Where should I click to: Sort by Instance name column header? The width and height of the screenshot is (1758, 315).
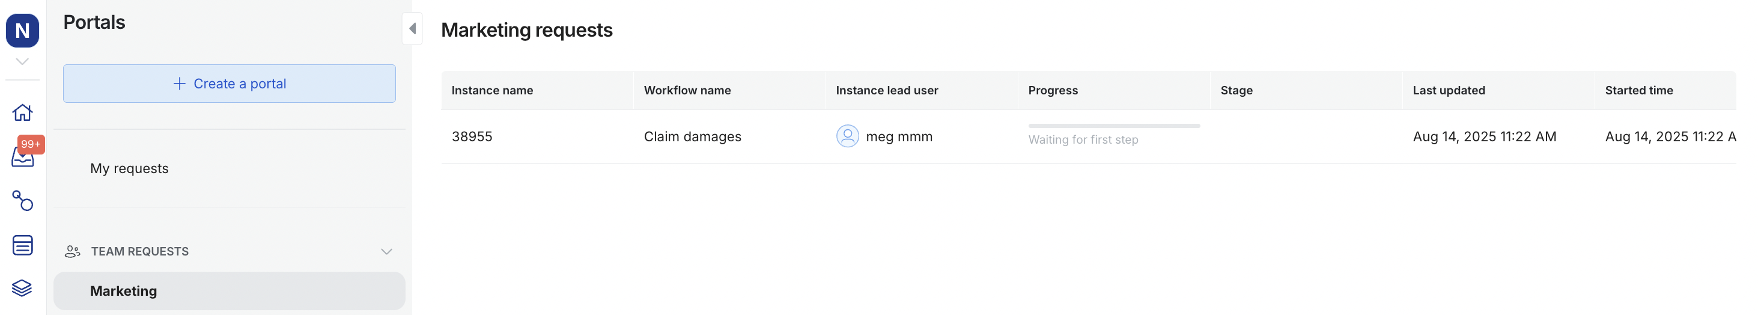[492, 90]
